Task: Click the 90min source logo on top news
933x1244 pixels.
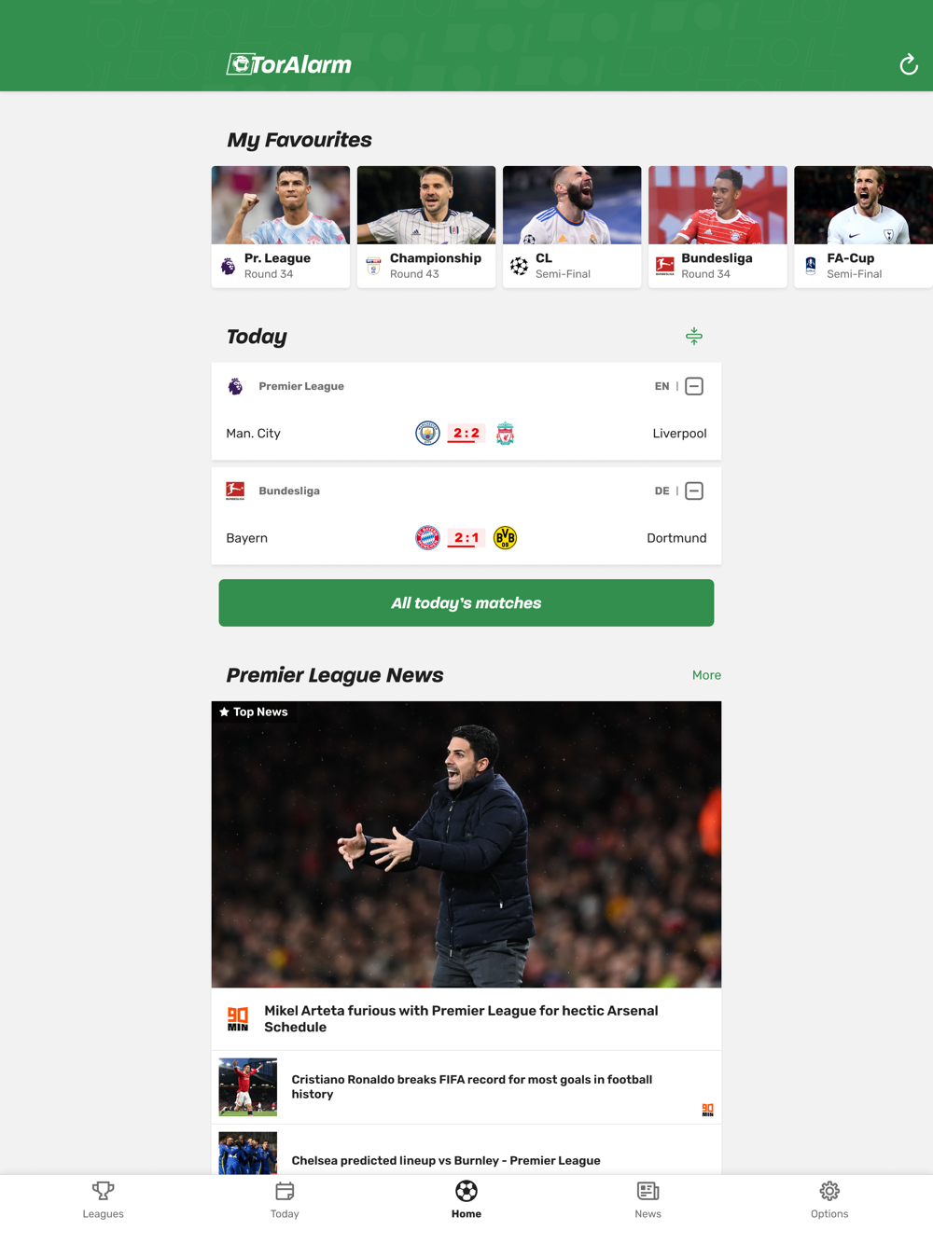Action: (x=238, y=1018)
